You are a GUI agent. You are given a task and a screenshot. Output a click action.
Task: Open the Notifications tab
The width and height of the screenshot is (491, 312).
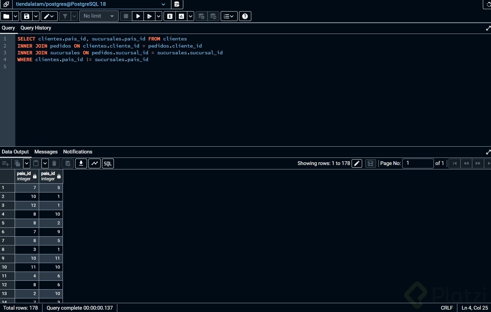tap(78, 152)
